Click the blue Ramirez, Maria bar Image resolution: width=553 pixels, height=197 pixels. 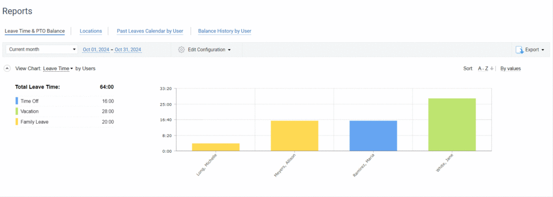[373, 136]
